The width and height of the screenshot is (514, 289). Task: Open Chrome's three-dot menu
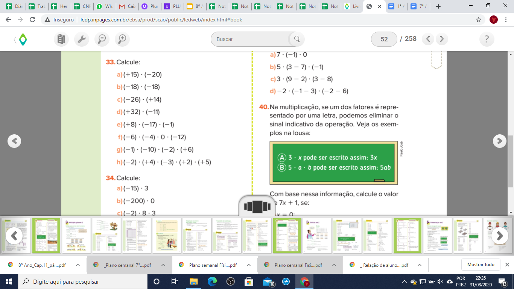[x=506, y=20]
